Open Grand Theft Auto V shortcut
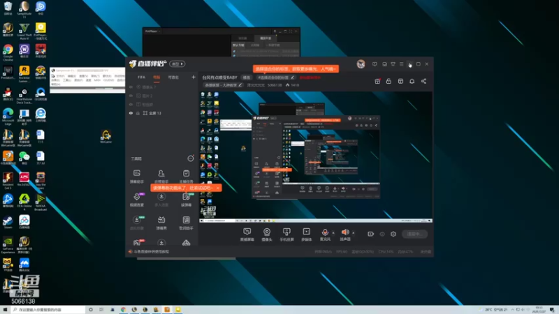Image resolution: width=559 pixels, height=314 pixels. pyautogui.click(x=24, y=31)
